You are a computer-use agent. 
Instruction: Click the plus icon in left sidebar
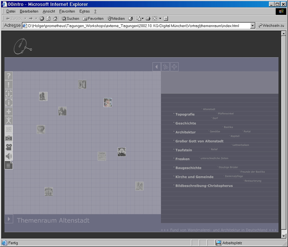[x=9, y=111]
